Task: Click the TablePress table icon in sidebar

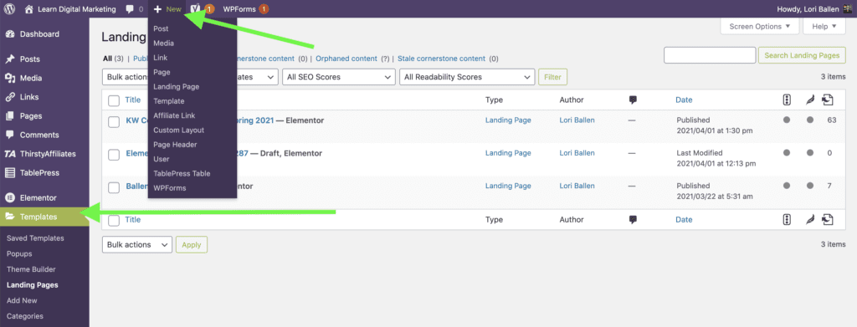Action: tap(10, 172)
